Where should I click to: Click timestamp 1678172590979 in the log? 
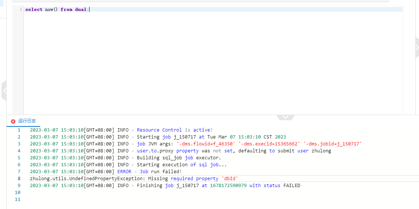(x=228, y=186)
